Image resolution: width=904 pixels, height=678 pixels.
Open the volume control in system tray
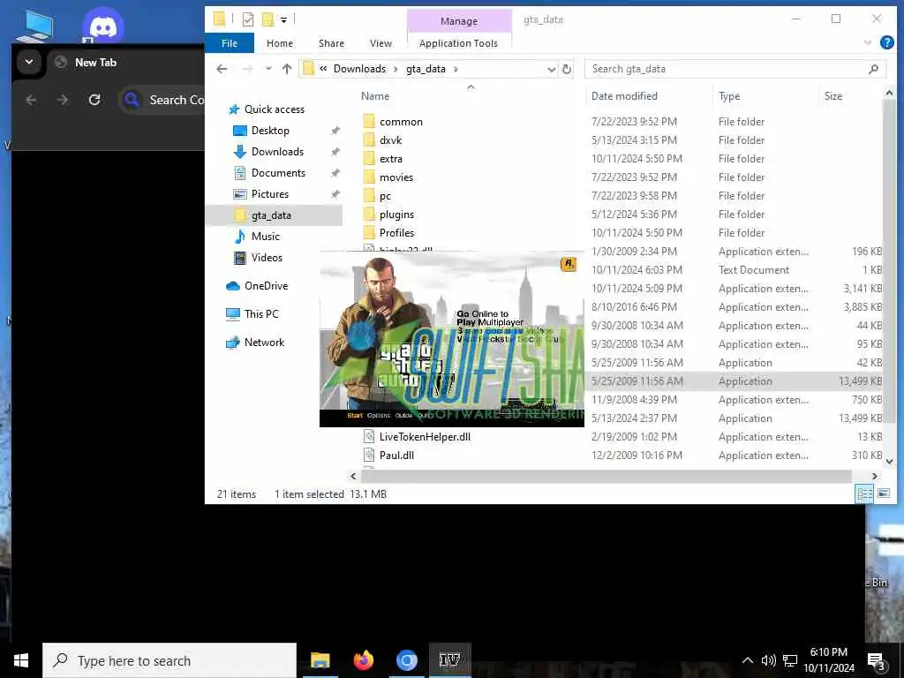click(768, 660)
